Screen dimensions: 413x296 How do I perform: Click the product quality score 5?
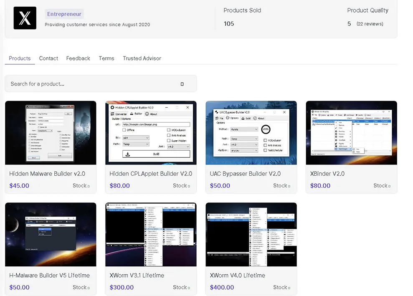tap(349, 24)
